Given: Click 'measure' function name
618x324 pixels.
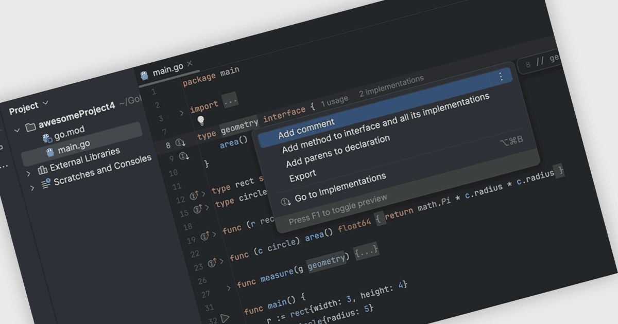Looking at the screenshot, I should (277, 276).
